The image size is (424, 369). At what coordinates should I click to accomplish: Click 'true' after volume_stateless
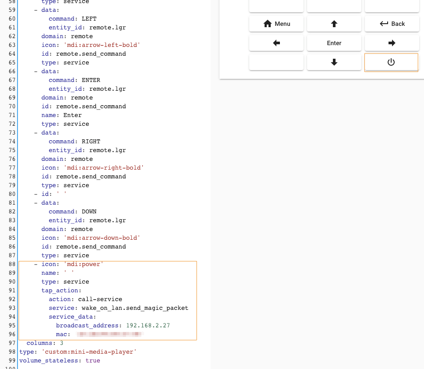[x=93, y=361]
